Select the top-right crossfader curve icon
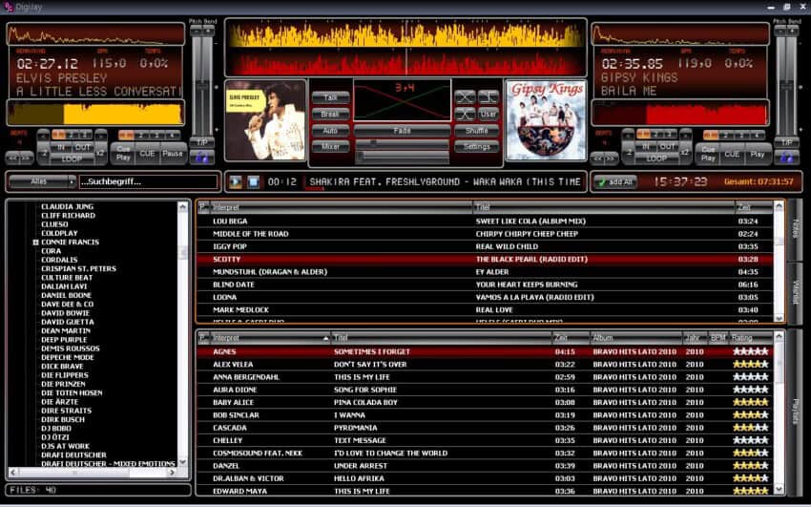Screen dimensions: 811x507 tap(488, 97)
